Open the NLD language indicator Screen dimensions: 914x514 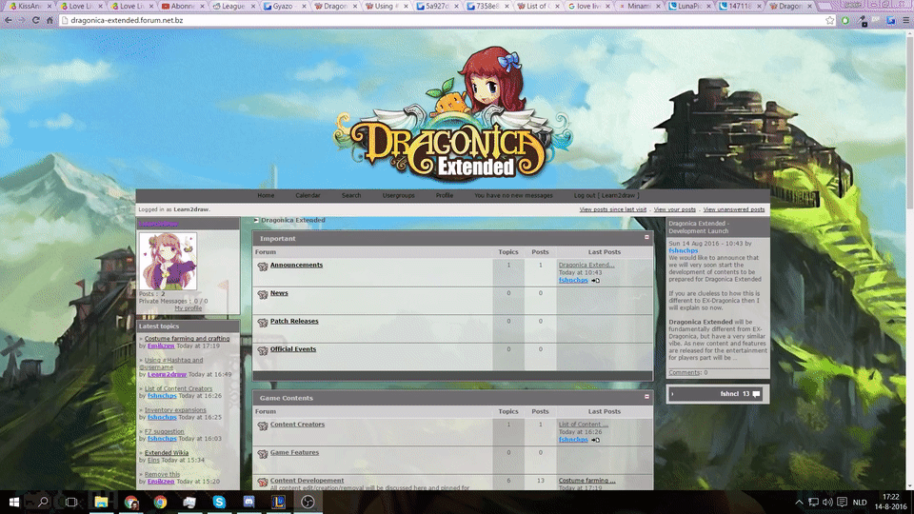(860, 503)
